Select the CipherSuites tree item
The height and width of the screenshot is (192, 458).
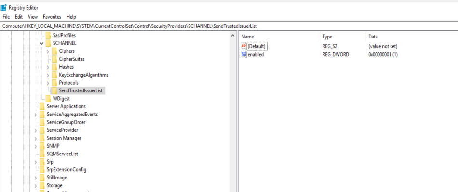coord(71,59)
